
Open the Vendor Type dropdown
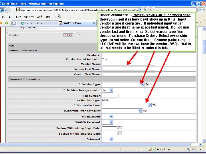[x=142, y=84]
